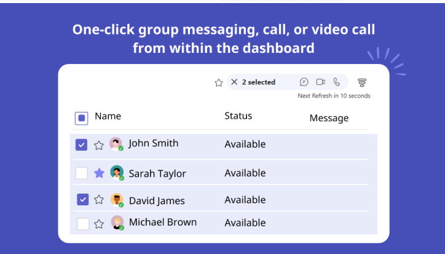Check Sarah Taylor's checkbox
This screenshot has width=445, height=254.
[82, 173]
